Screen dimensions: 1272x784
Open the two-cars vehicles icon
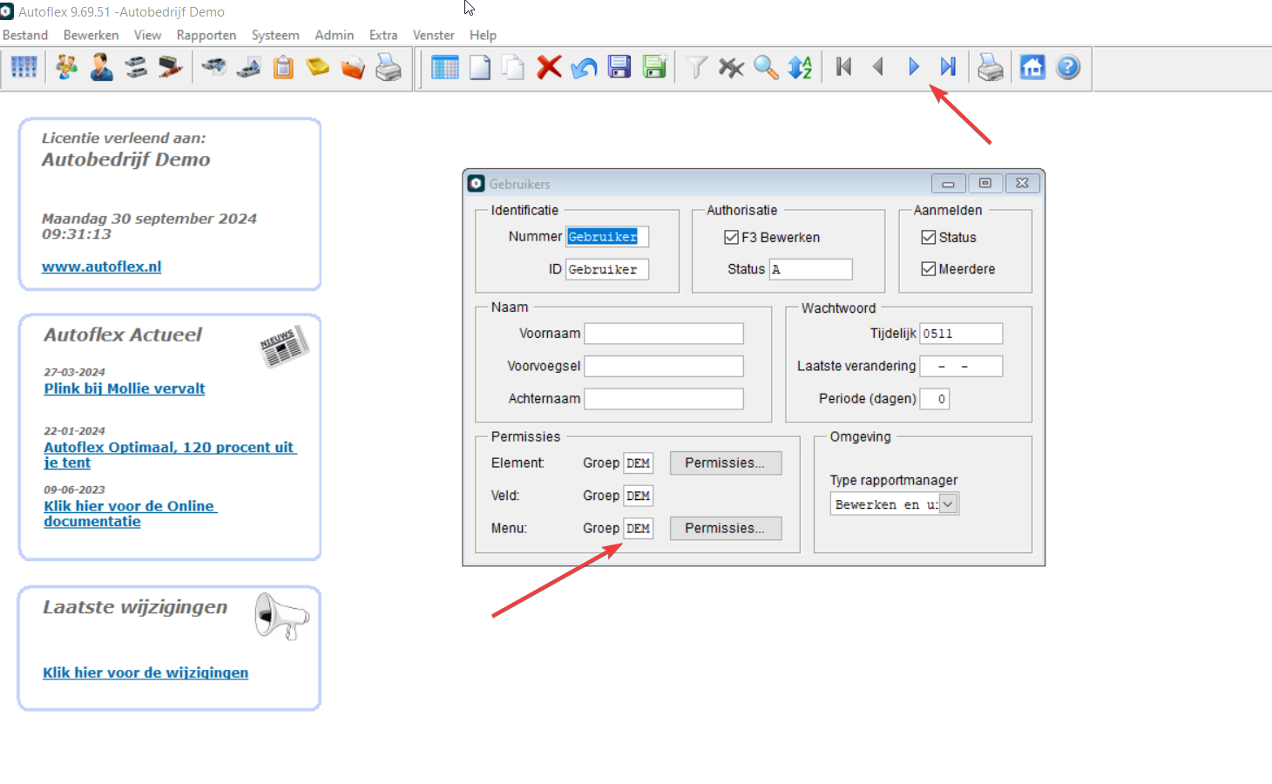coord(136,67)
